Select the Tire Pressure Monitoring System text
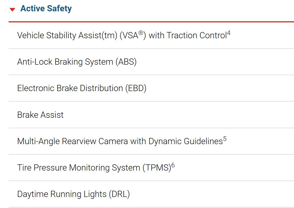 (79, 168)
